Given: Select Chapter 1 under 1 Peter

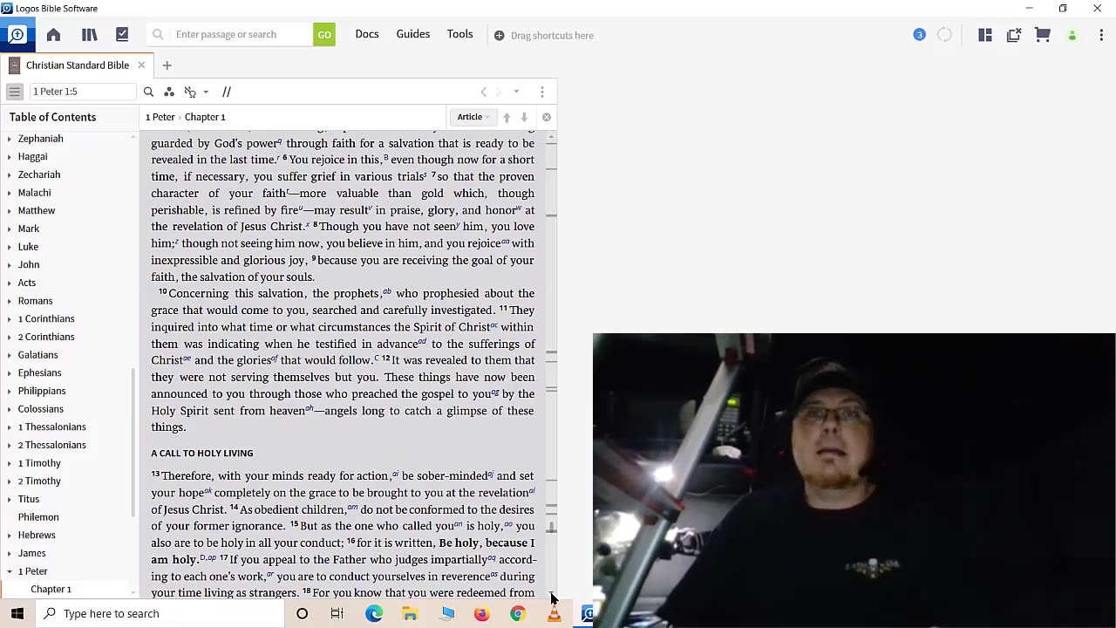Looking at the screenshot, I should pyautogui.click(x=51, y=590).
